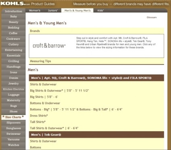Open the Kitchen Electrics guide

13,89
